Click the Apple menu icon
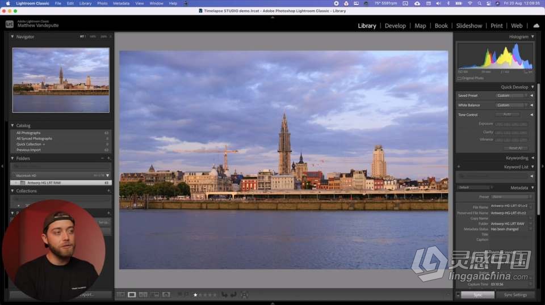Screen dimensions: 545x305 click(8, 3)
